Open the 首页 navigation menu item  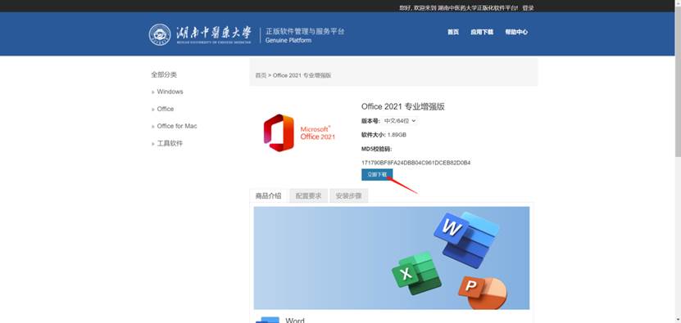click(453, 32)
